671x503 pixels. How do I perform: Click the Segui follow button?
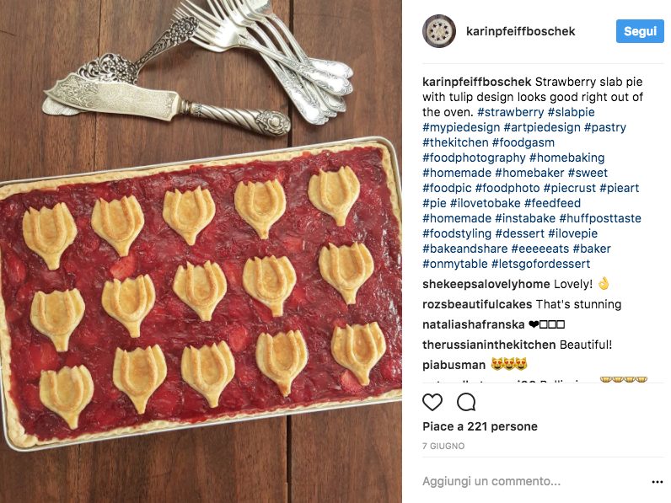point(640,31)
